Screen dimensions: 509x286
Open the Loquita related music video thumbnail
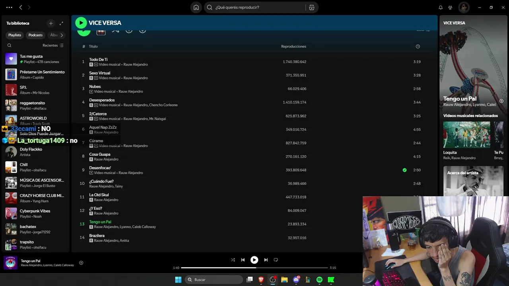pyautogui.click(x=466, y=135)
